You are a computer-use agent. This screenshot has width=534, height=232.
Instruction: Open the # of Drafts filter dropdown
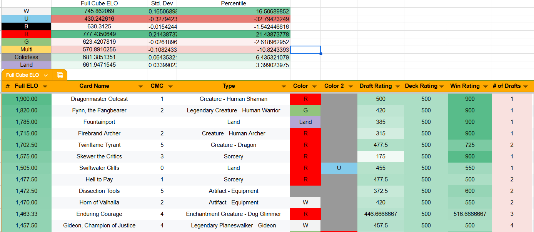(x=526, y=86)
